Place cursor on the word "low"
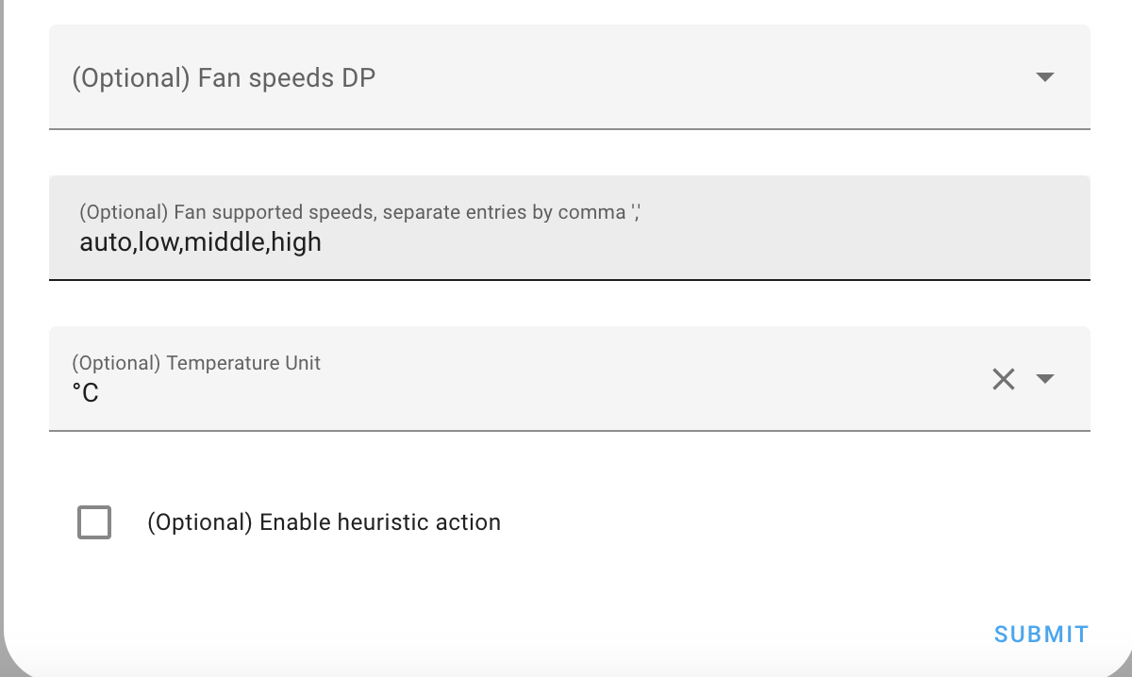Screen dimensions: 1132x677 pos(158,242)
